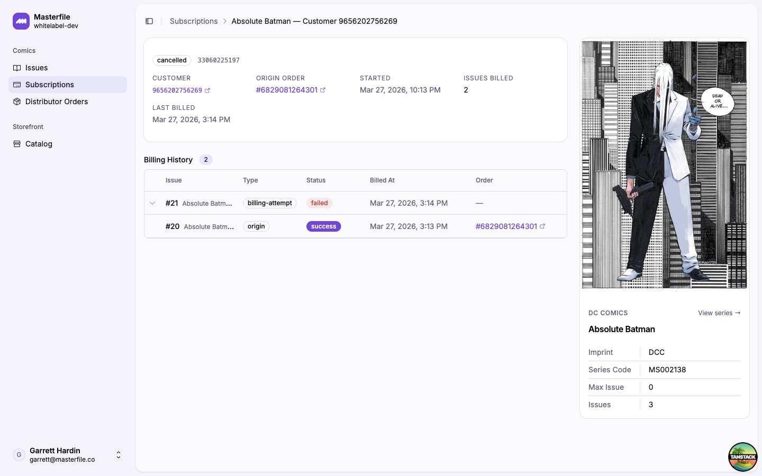The image size is (762, 476).
Task: Click the Catalog storefront icon
Action: [x=17, y=144]
